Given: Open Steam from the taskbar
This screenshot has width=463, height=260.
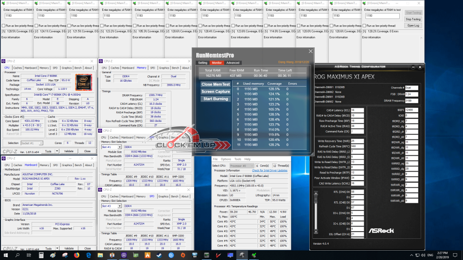Looking at the screenshot, I should click(159, 255).
